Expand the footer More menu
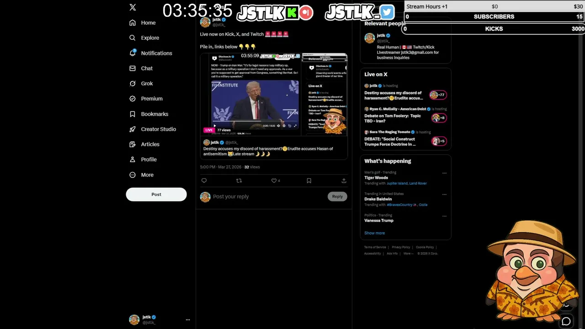Image resolution: width=585 pixels, height=329 pixels. (408, 254)
